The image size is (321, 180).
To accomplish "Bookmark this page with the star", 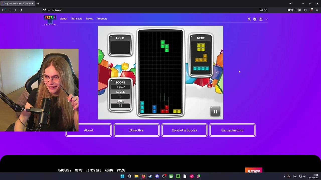I will [x=265, y=10].
